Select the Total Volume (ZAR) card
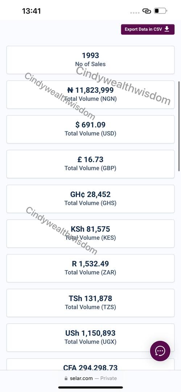181x392 pixels. point(90,268)
